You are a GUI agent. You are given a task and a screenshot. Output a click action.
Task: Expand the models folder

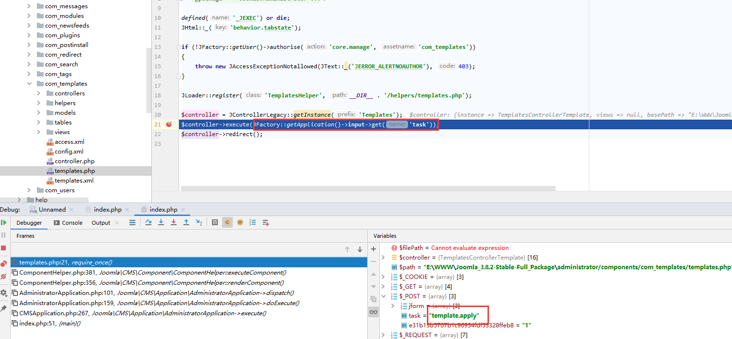[38, 113]
